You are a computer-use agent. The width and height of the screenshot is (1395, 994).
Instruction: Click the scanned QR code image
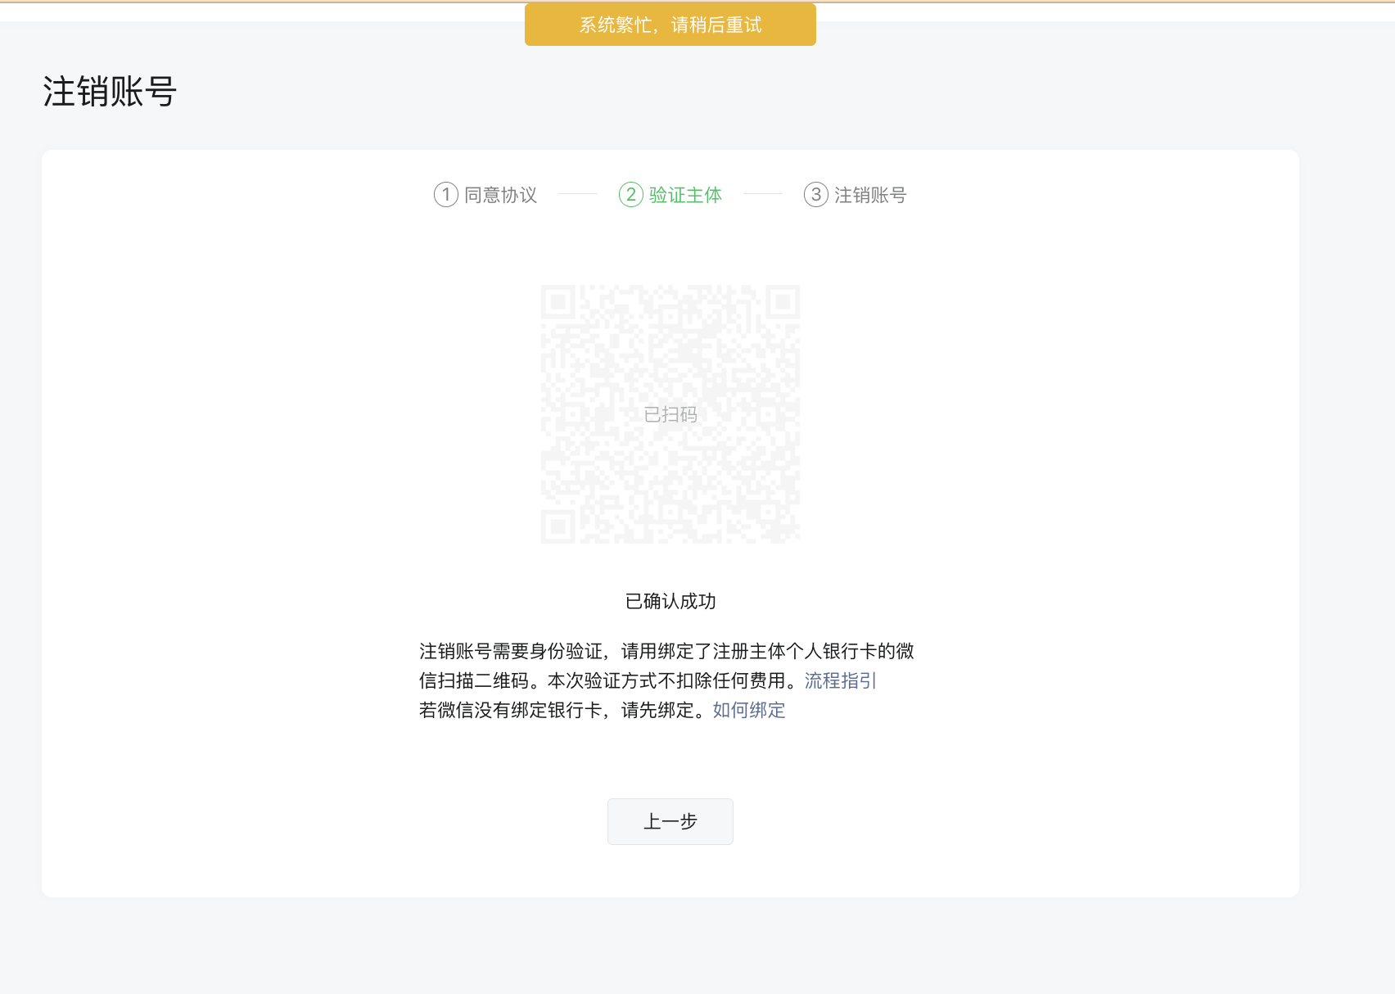[670, 413]
